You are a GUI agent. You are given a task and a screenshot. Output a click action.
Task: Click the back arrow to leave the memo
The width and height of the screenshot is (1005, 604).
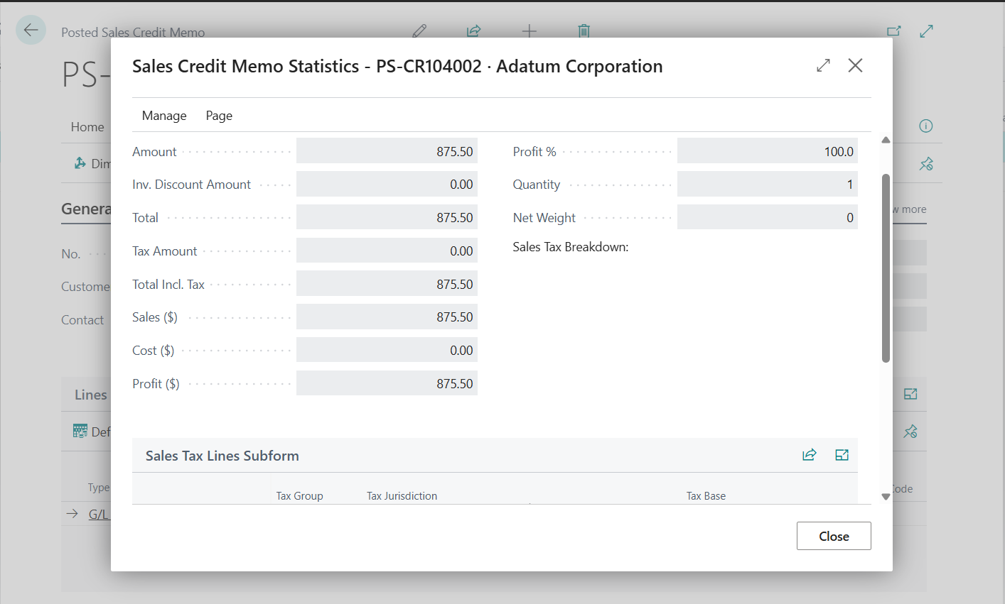(x=30, y=30)
